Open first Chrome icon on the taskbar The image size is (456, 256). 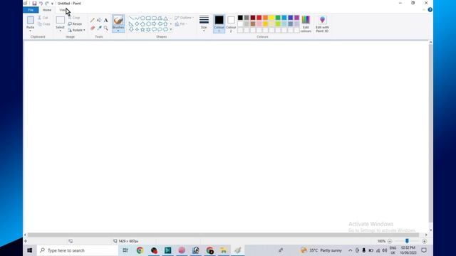[140, 250]
